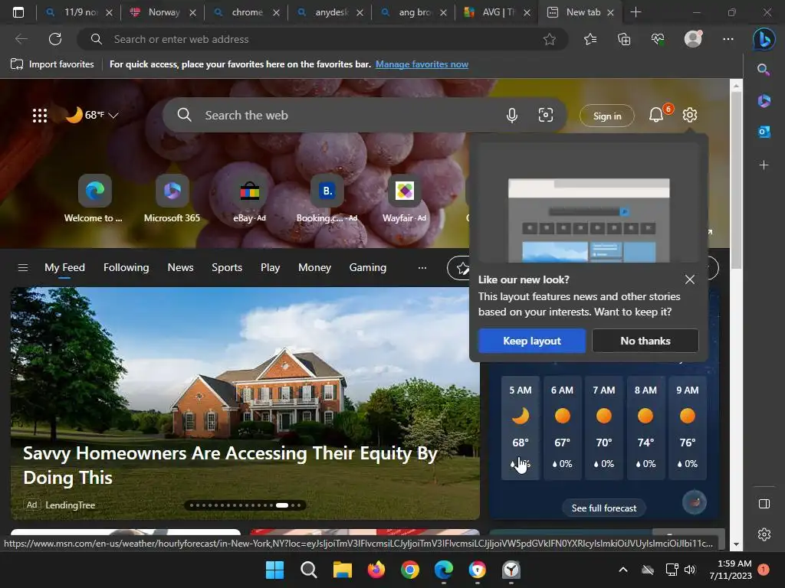Select the My Feed tab

[64, 267]
